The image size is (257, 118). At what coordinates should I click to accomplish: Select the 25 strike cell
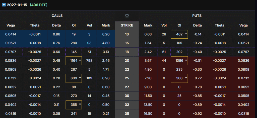[x=127, y=78]
